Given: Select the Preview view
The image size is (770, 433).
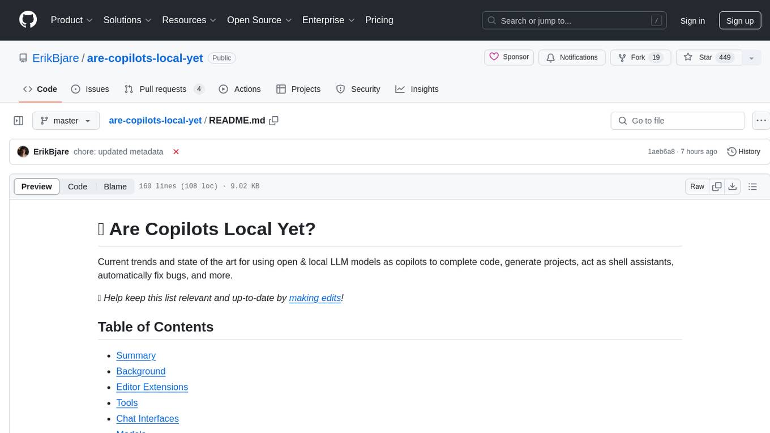Looking at the screenshot, I should (x=37, y=186).
